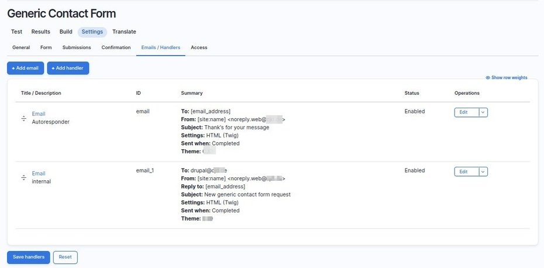Click drag handle icon for Autoresponder email row

(24, 118)
